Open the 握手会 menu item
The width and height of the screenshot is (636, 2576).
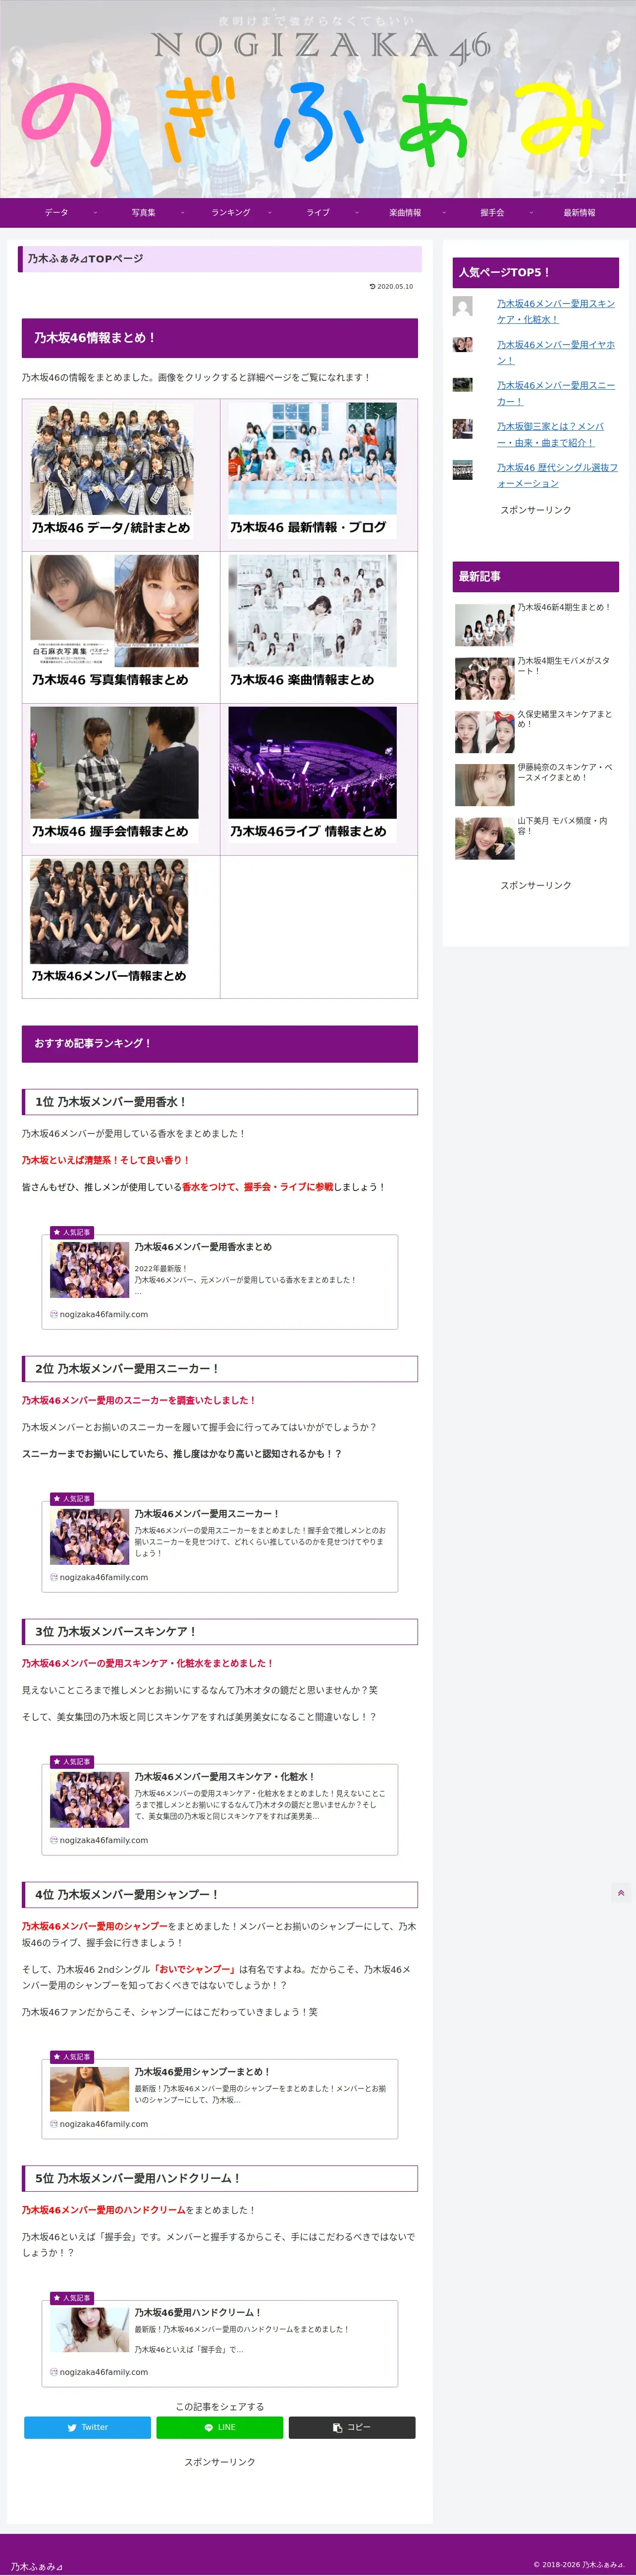click(x=492, y=213)
